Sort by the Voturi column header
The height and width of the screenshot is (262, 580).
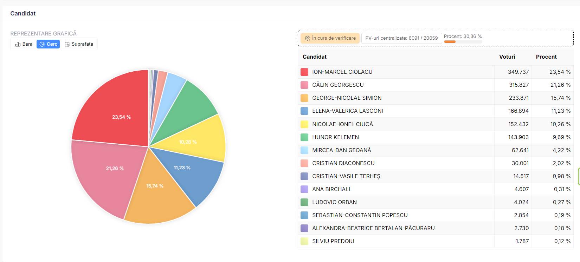507,57
